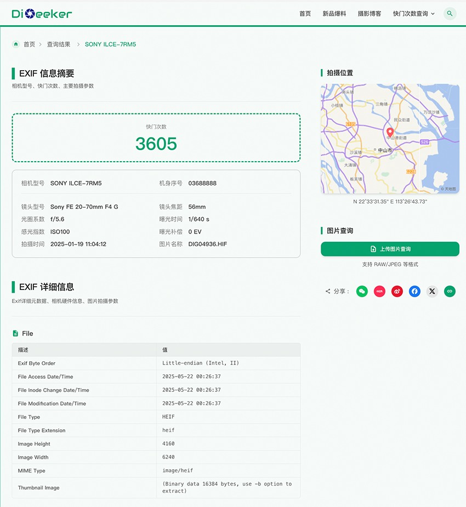
Task: Click the lens name Sony FE 20-70mm F4 G
Action: coord(84,207)
